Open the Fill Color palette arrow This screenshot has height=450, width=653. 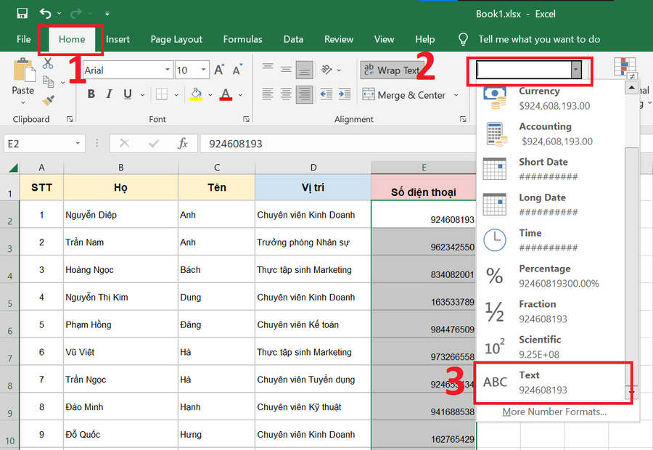(x=210, y=95)
